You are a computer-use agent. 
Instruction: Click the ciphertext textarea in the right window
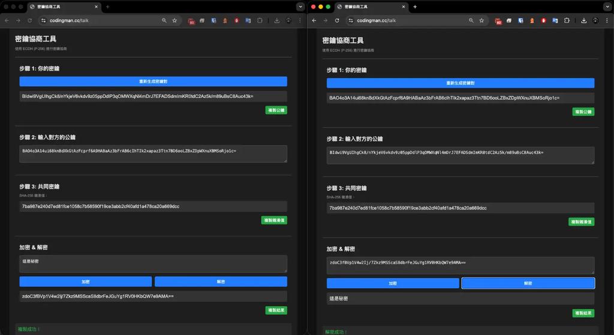[x=460, y=265]
